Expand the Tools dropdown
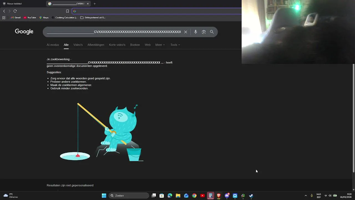 pos(175,45)
